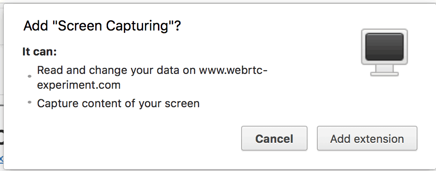The image size is (436, 171).
Task: Click the monitor icon's stand base
Action: (384, 74)
